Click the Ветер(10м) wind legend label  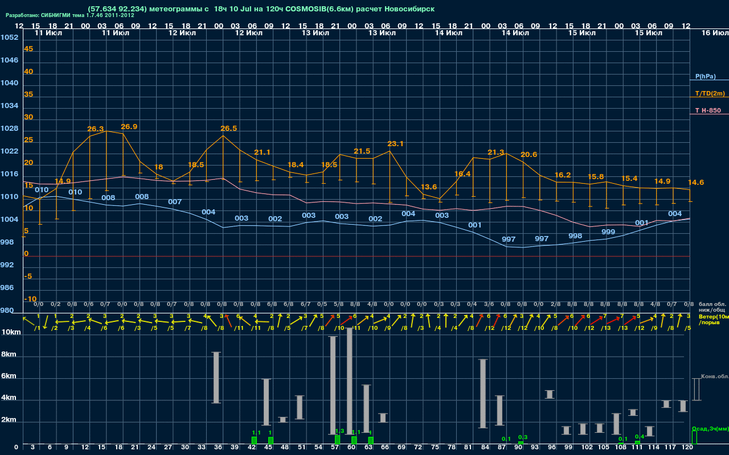coord(714,316)
